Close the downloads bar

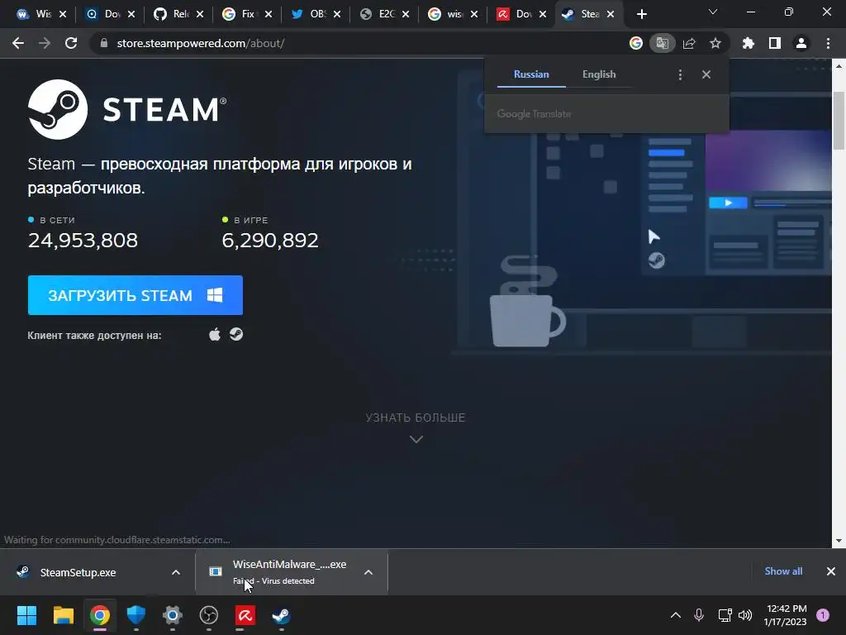click(x=831, y=571)
